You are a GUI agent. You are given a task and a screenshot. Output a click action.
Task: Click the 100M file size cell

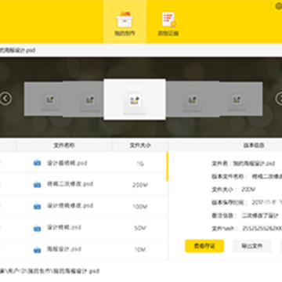140,207
